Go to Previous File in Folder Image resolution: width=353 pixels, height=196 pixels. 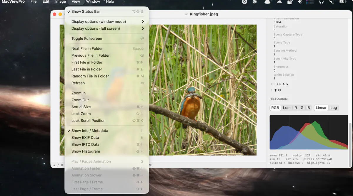(107, 55)
